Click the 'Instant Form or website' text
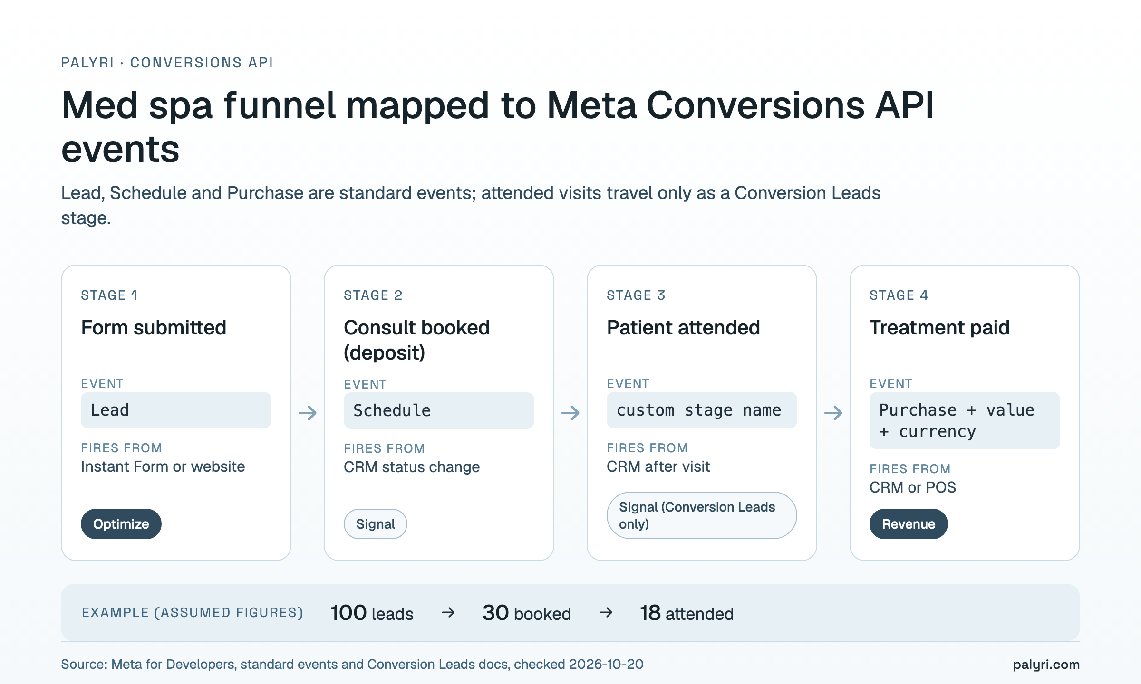 [x=163, y=466]
